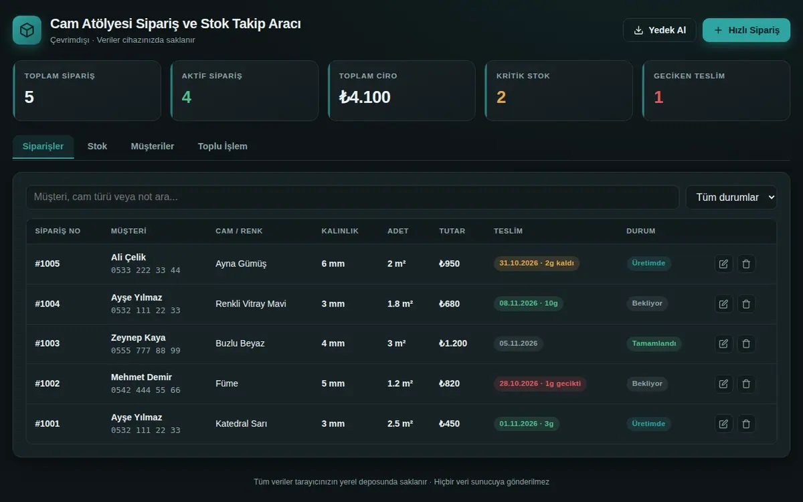
Task: Click the delivery badge 31.10.2026 · 2g kaldı
Action: tap(537, 263)
